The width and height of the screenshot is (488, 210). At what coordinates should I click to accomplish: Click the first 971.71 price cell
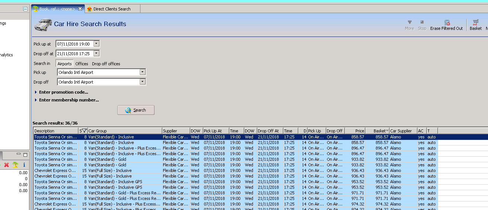click(x=355, y=193)
